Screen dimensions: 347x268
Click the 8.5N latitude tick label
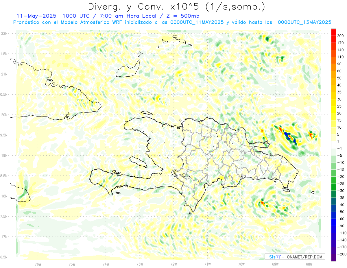4,176
